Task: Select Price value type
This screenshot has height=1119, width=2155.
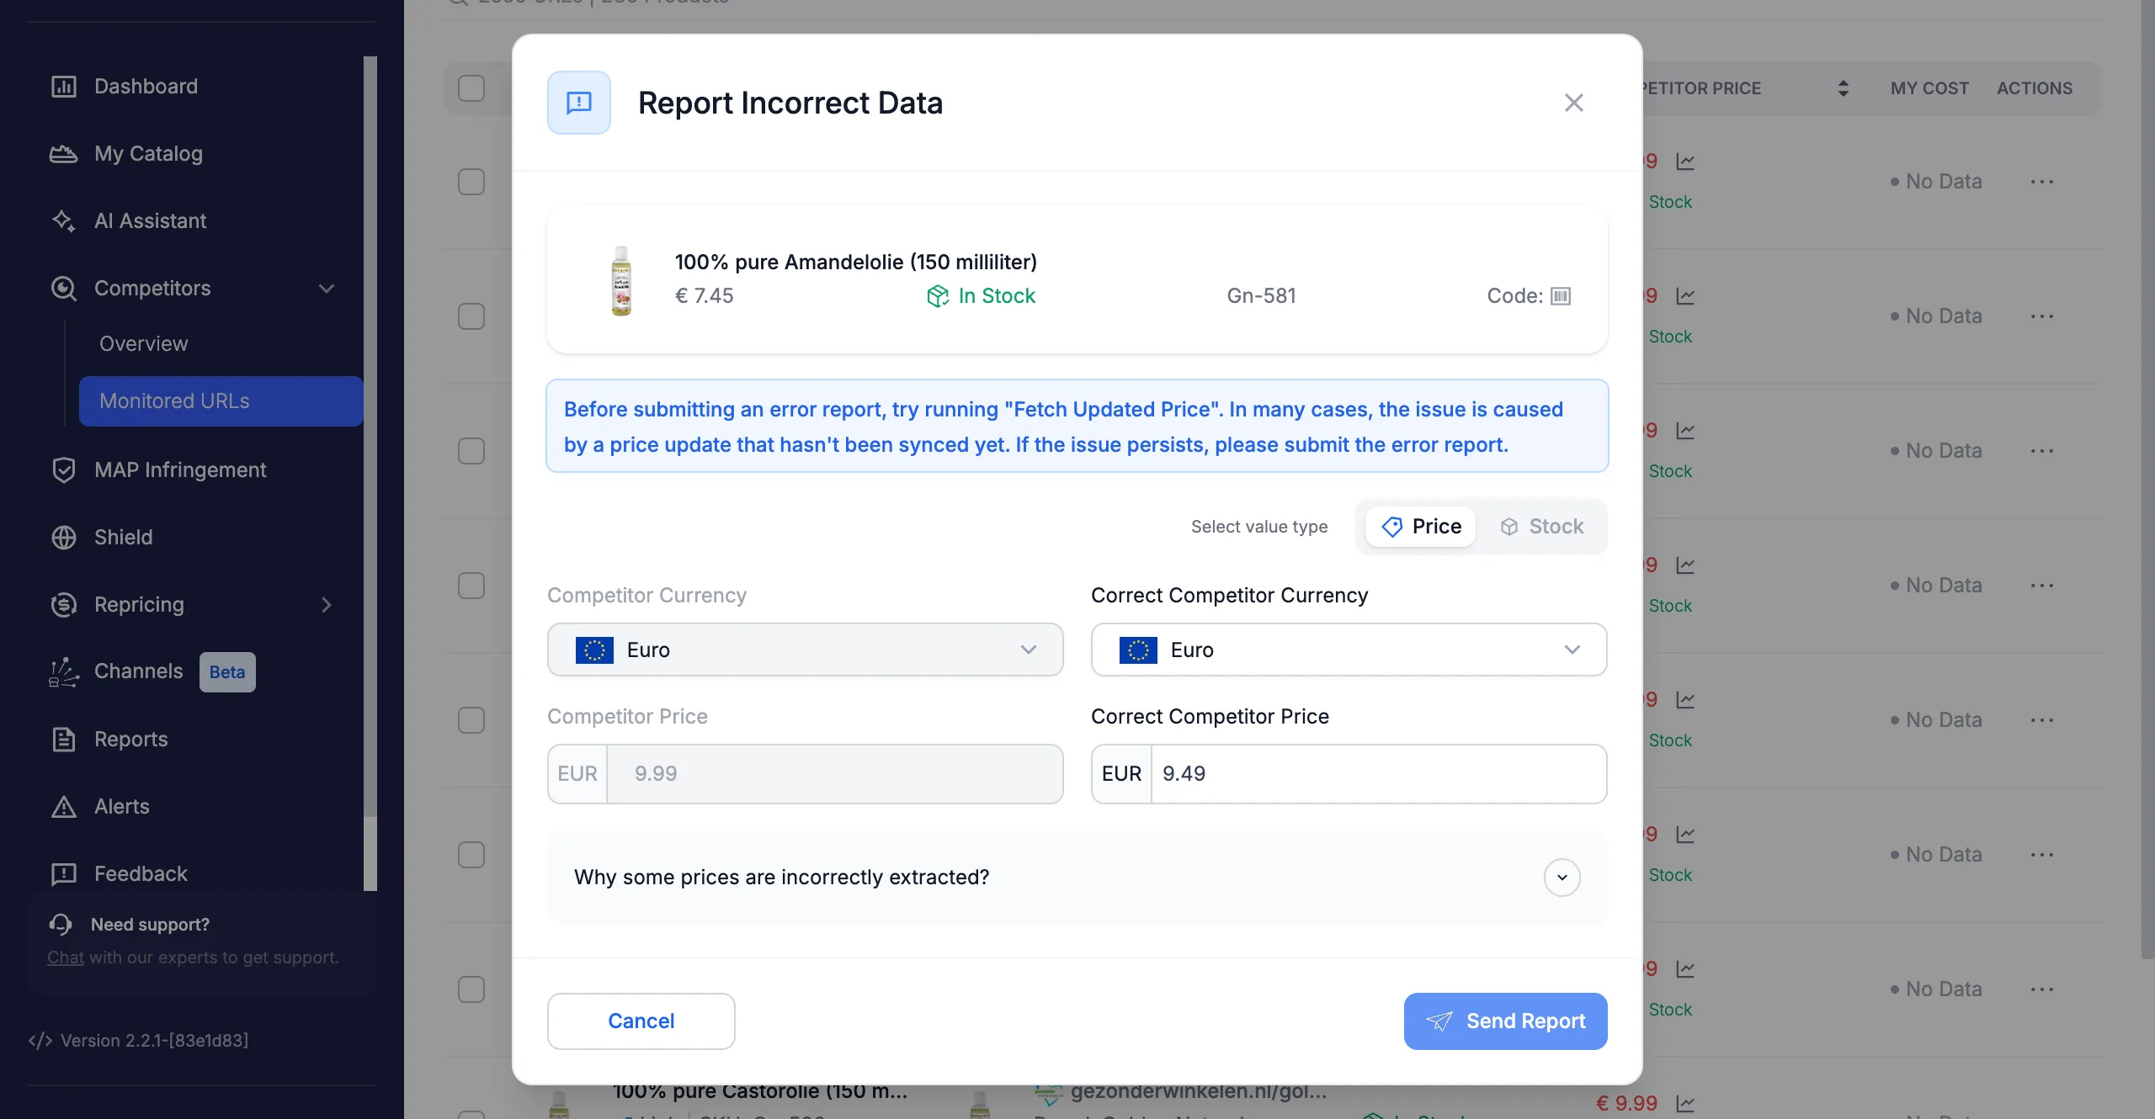Action: pos(1421,527)
